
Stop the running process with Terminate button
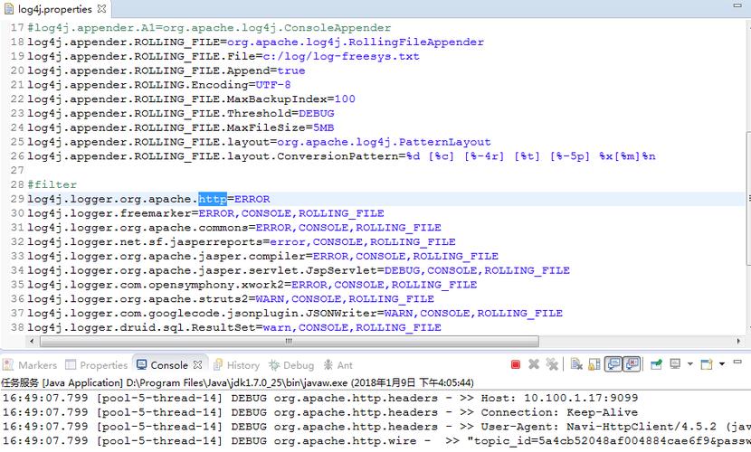[516, 364]
